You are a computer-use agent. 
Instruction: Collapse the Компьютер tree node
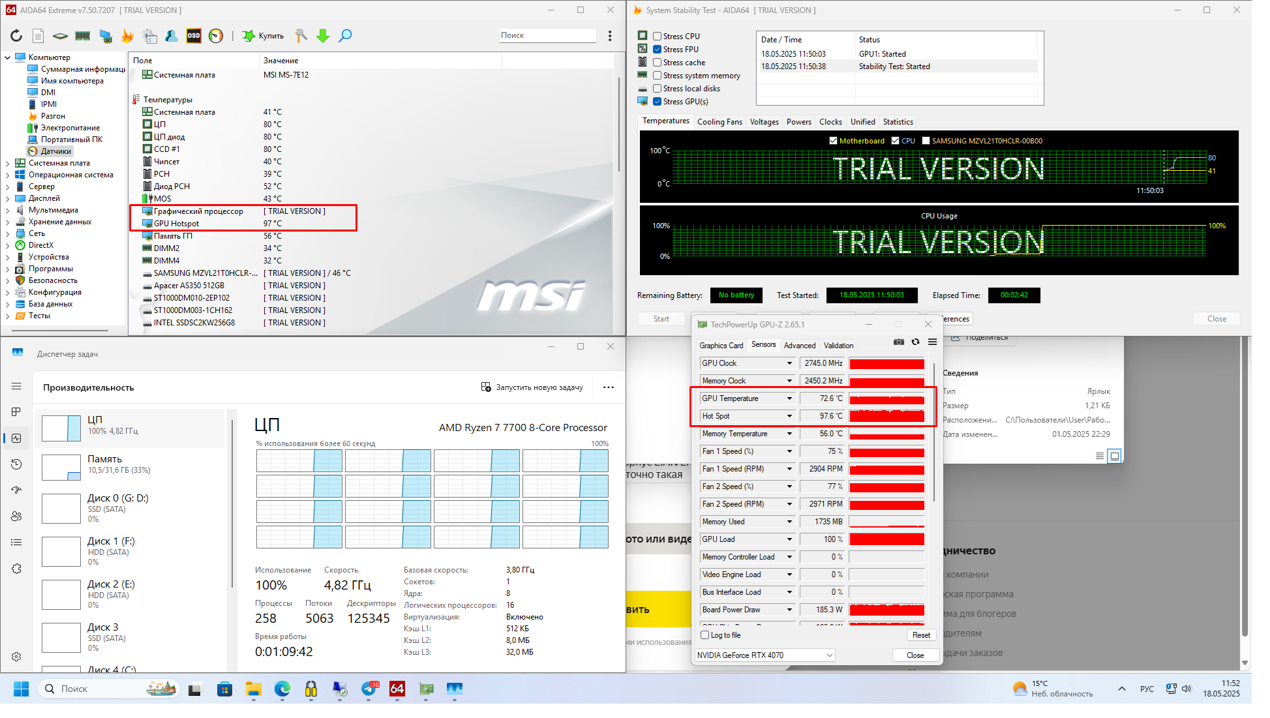click(x=7, y=57)
